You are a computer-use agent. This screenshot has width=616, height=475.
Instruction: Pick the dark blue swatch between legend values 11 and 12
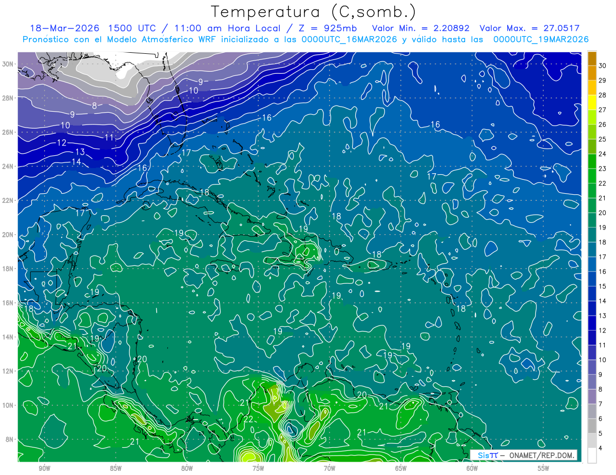click(592, 338)
